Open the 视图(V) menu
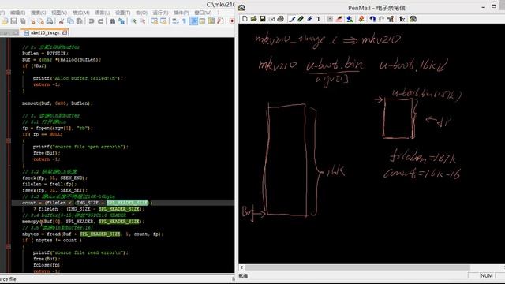 point(59,13)
